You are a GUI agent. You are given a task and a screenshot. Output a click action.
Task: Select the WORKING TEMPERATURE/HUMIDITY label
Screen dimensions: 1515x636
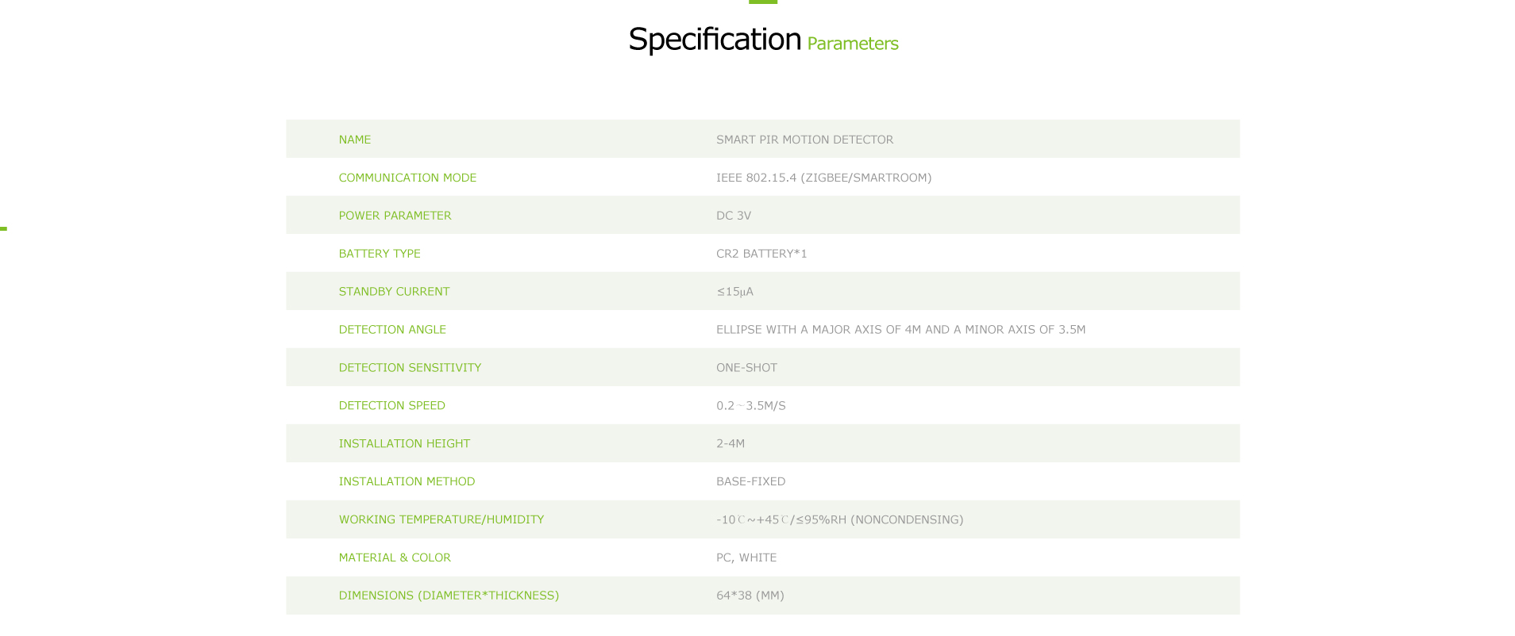click(x=441, y=519)
